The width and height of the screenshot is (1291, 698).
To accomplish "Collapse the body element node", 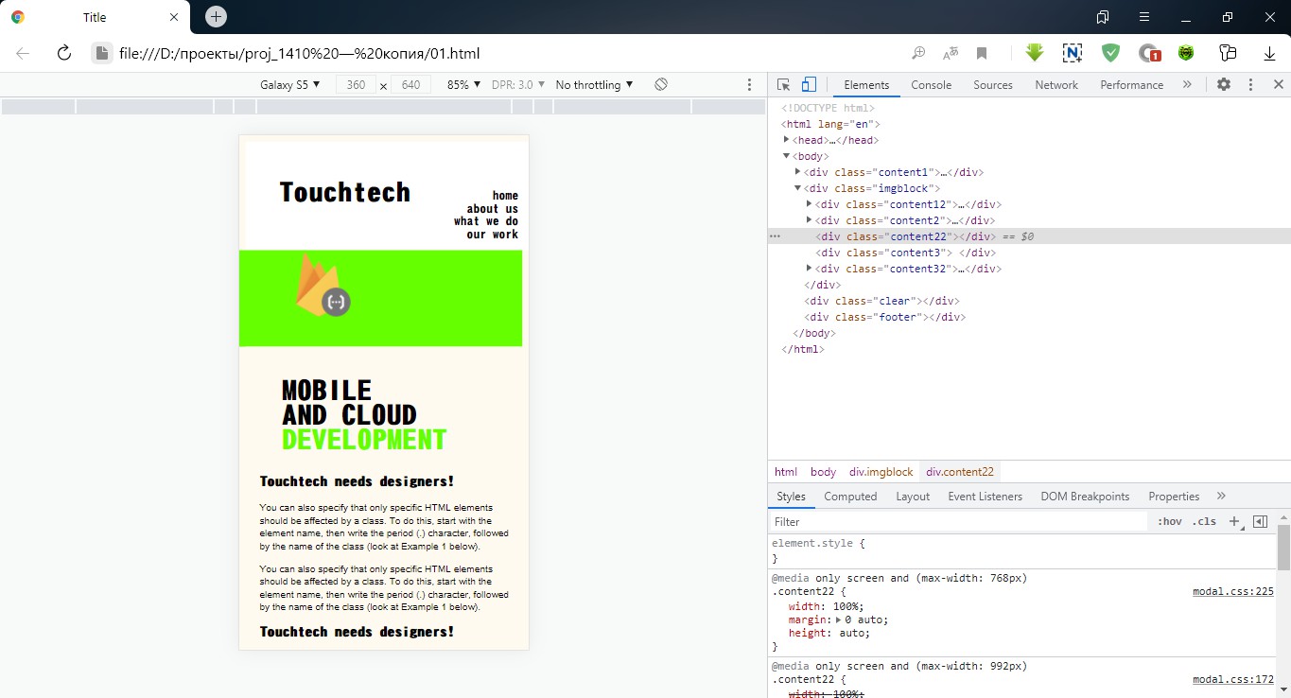I will (787, 155).
